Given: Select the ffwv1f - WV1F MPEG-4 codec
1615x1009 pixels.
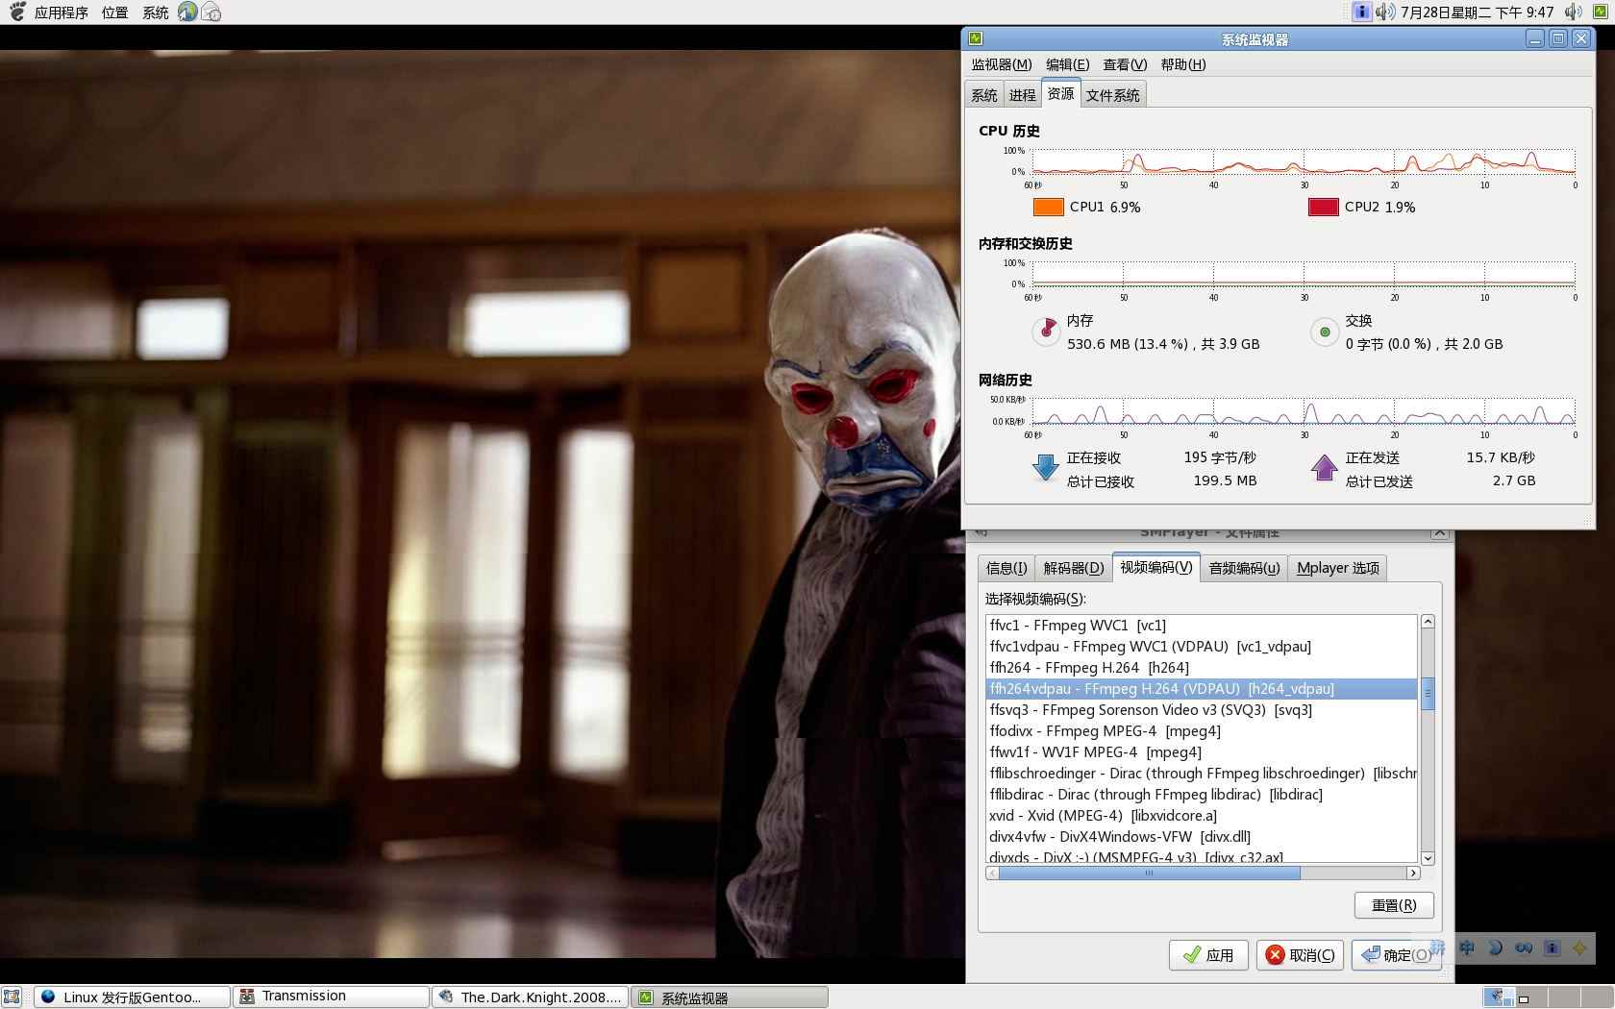Looking at the screenshot, I should tap(1201, 751).
